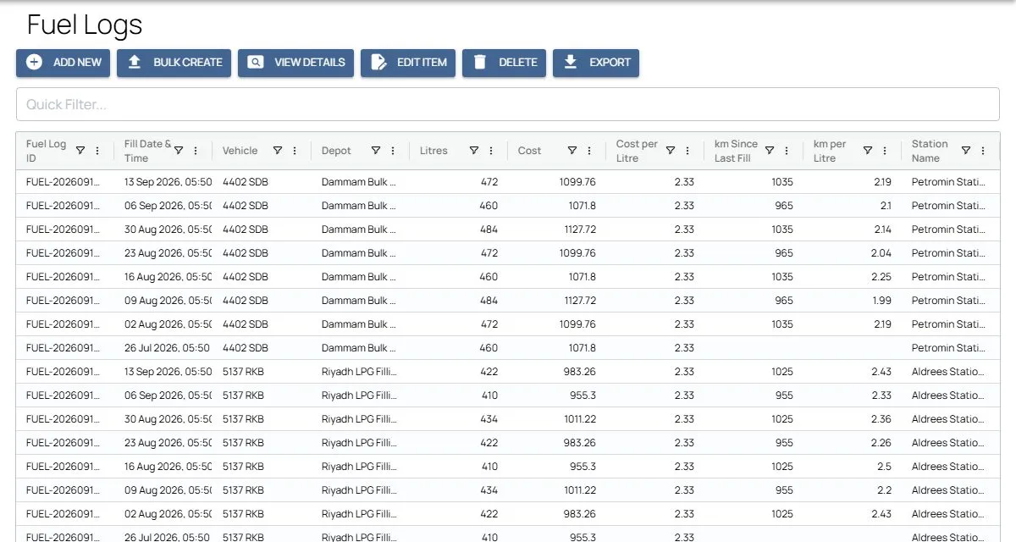Sort by Fuel Log ID header

47,151
